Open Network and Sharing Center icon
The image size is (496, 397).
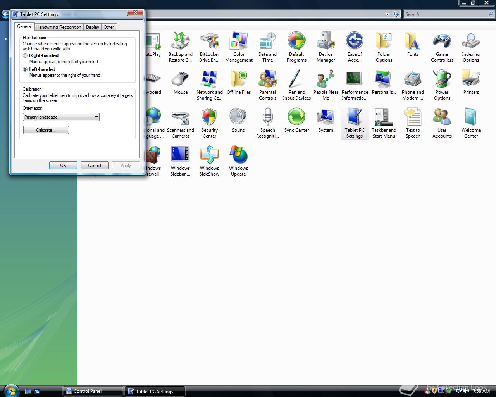[x=209, y=85]
